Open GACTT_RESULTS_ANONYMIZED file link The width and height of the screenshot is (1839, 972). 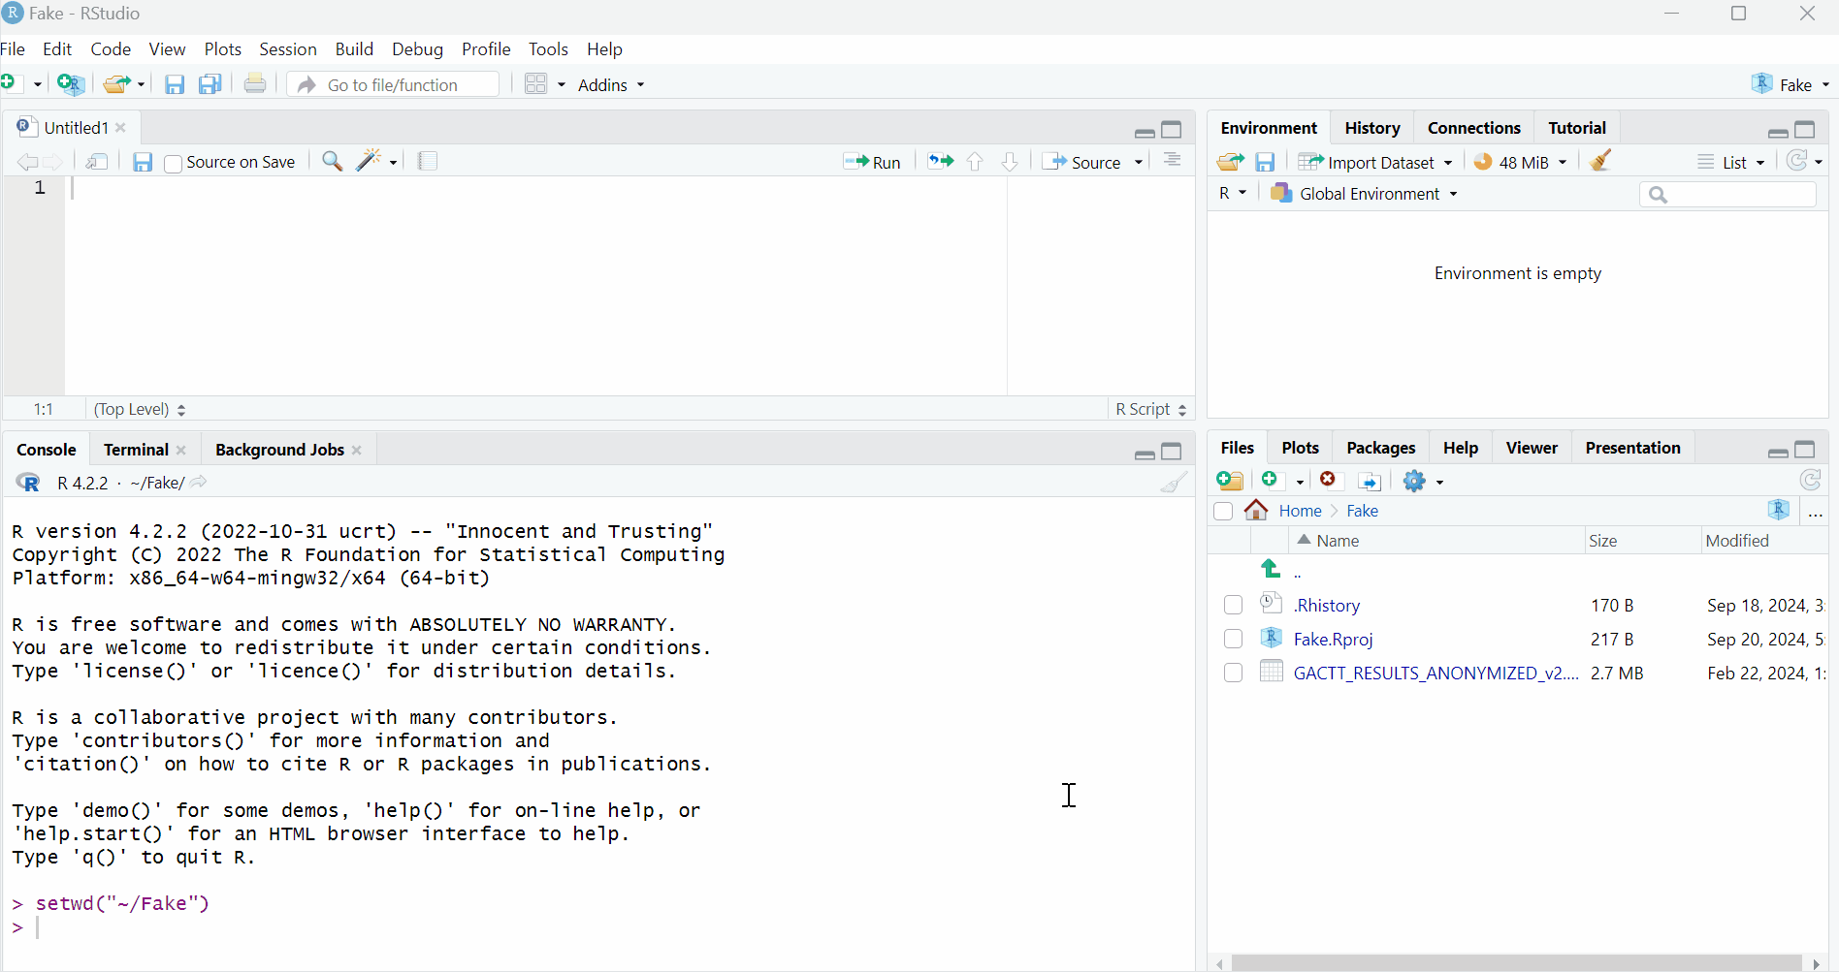(x=1436, y=674)
